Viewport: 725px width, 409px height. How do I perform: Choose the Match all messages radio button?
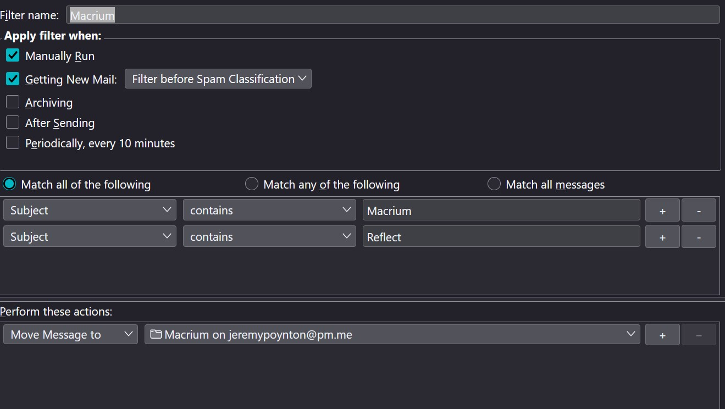click(x=494, y=184)
